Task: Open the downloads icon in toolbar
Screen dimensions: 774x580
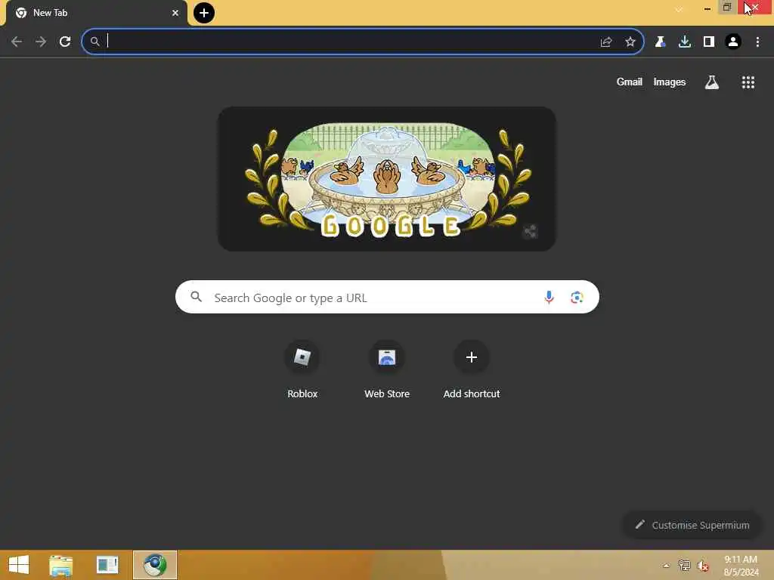Action: (685, 42)
